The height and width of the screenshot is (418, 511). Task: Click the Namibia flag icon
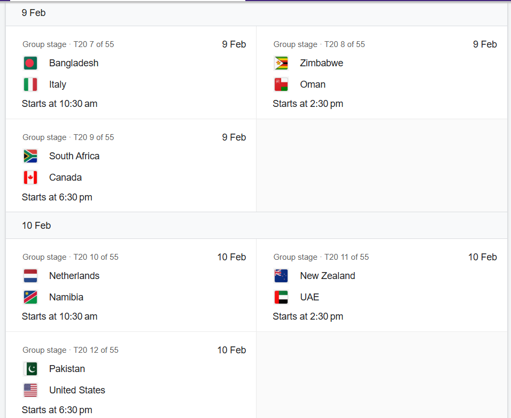(30, 297)
